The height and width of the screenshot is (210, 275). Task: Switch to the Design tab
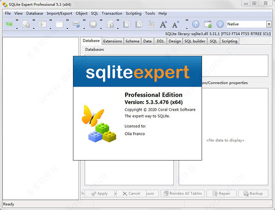[175, 41]
